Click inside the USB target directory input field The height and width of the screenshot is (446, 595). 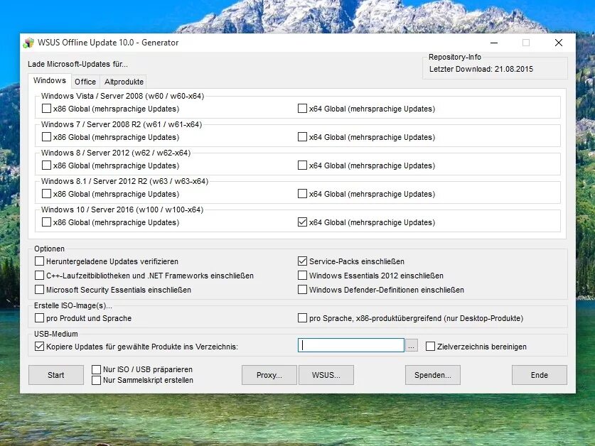pyautogui.click(x=350, y=345)
